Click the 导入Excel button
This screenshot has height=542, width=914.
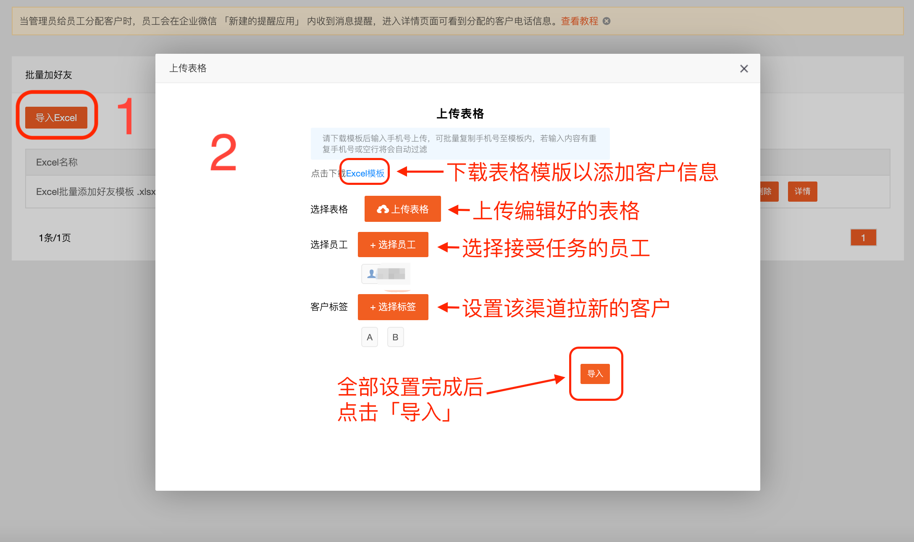(x=56, y=118)
